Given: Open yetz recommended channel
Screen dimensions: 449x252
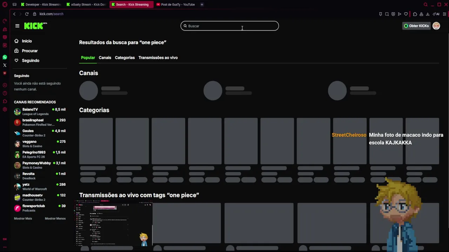Looking at the screenshot, I should [40, 187].
